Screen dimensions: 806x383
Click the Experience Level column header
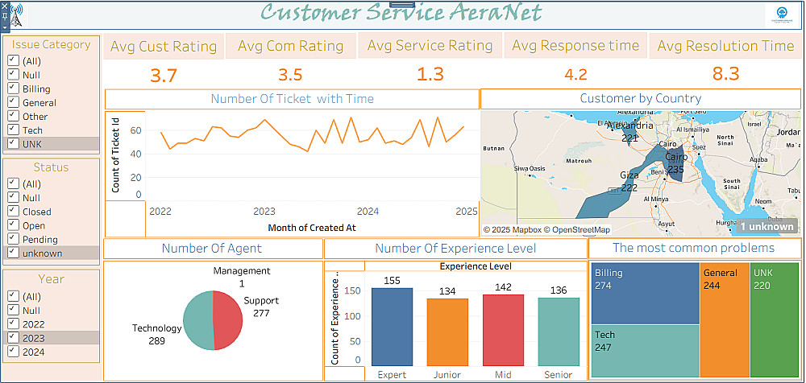click(x=476, y=266)
